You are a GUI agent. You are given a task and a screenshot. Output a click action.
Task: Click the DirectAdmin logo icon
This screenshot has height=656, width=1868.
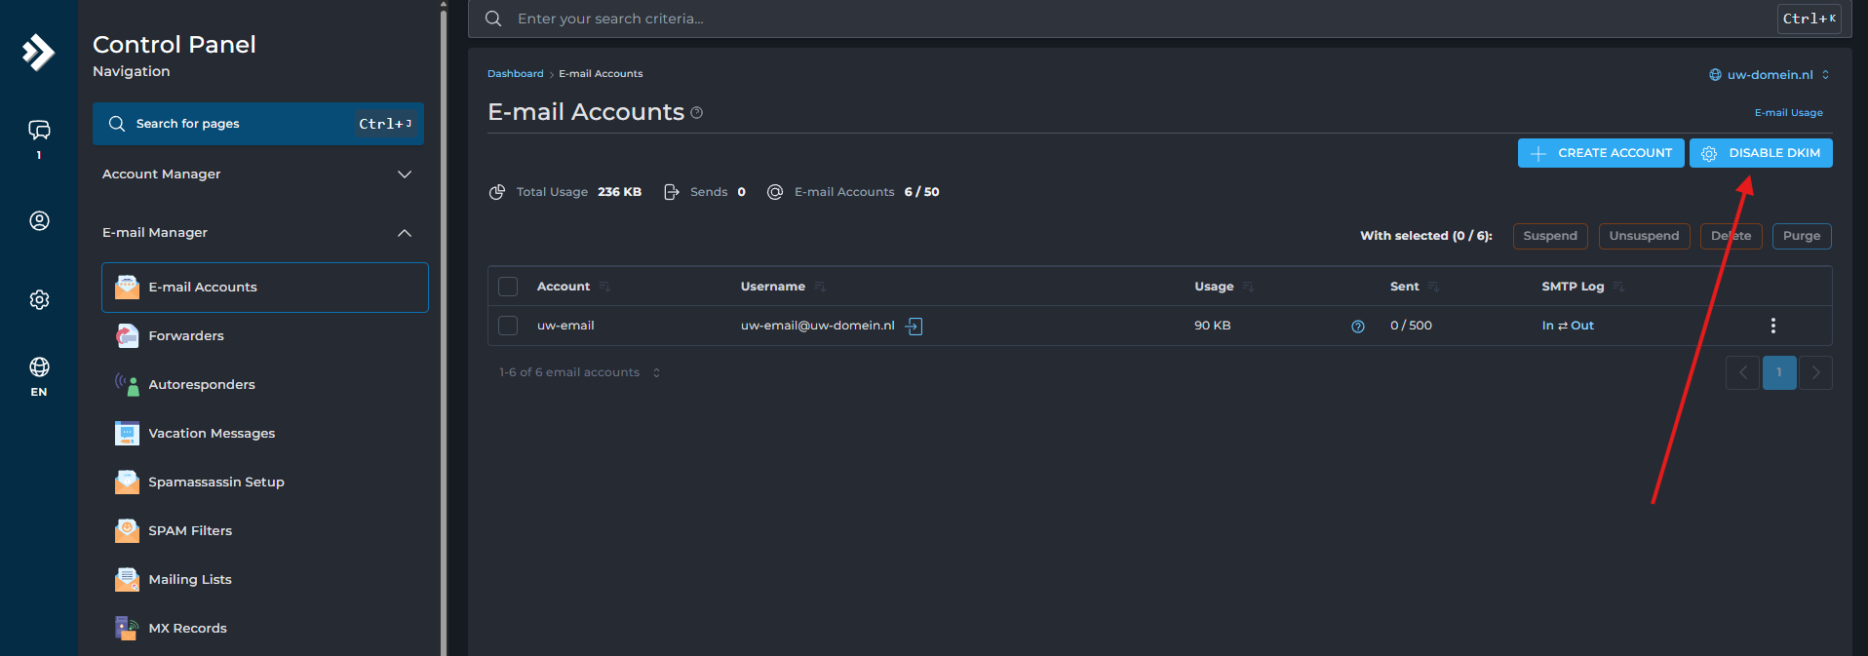[38, 52]
